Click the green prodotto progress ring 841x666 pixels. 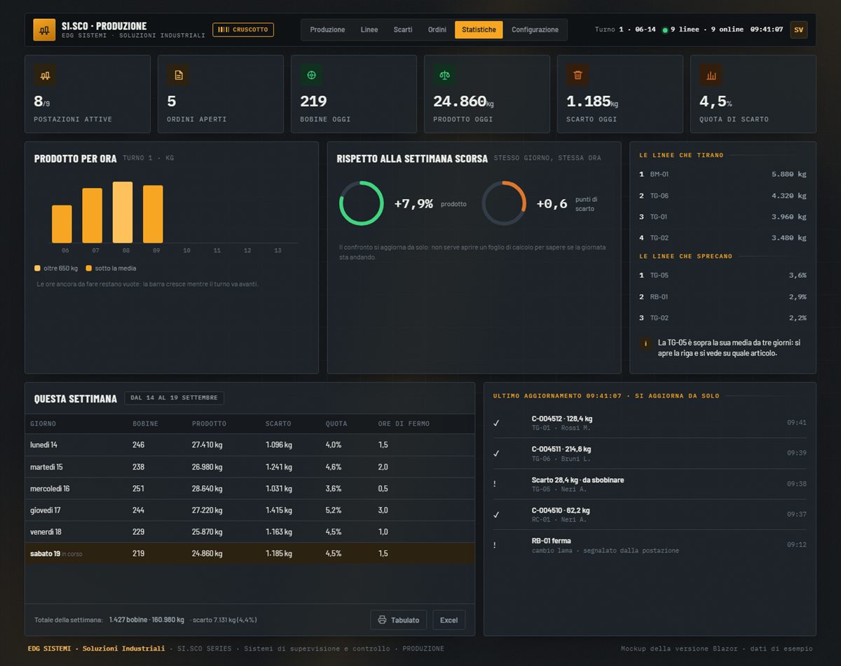[362, 203]
